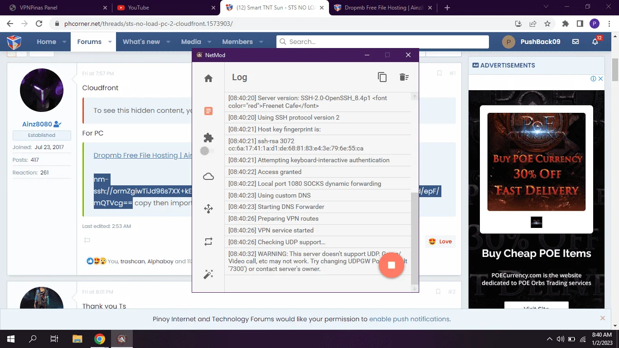Switch to Chrome in the taskbar
Viewport: 619px width, 348px height.
pos(100,338)
